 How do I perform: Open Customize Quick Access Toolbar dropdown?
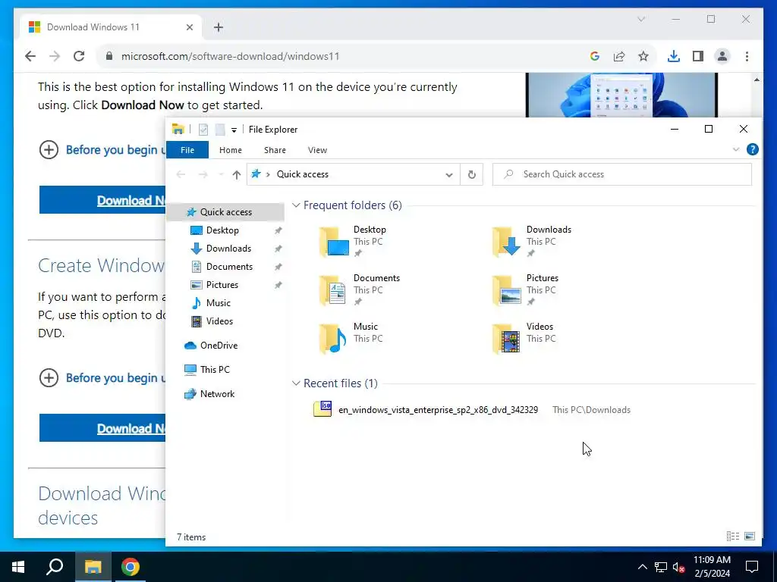tap(234, 130)
